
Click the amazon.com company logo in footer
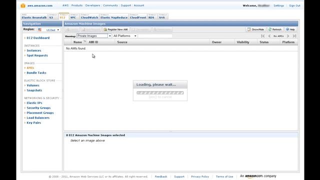[x=258, y=176]
